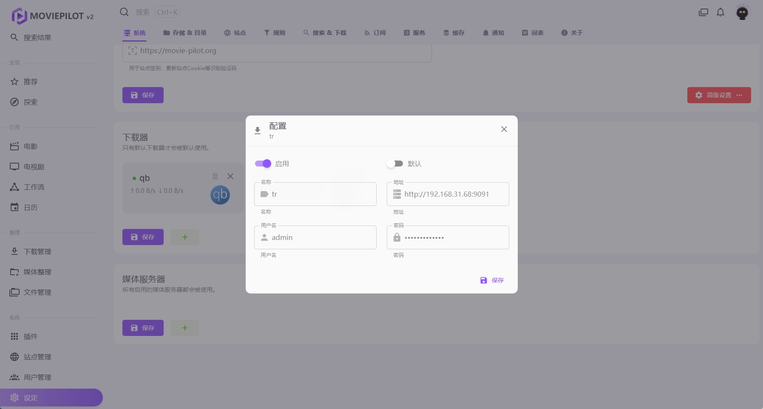Screen dimensions: 763x409
Task: Switch to the 站点 tab
Action: tap(235, 33)
